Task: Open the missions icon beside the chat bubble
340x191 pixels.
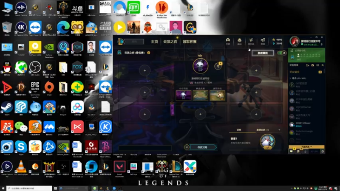Action: tap(298, 152)
